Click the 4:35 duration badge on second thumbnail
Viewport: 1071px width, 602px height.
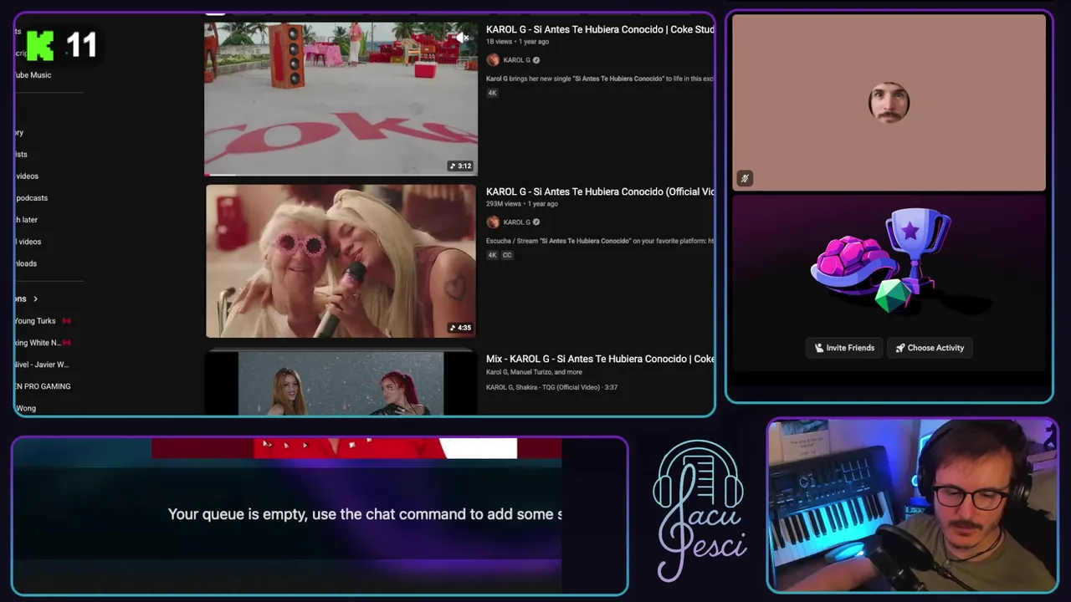[x=460, y=328]
